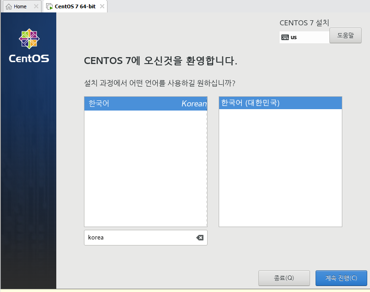Select 한국어 (대한민국) locale

tap(280, 103)
